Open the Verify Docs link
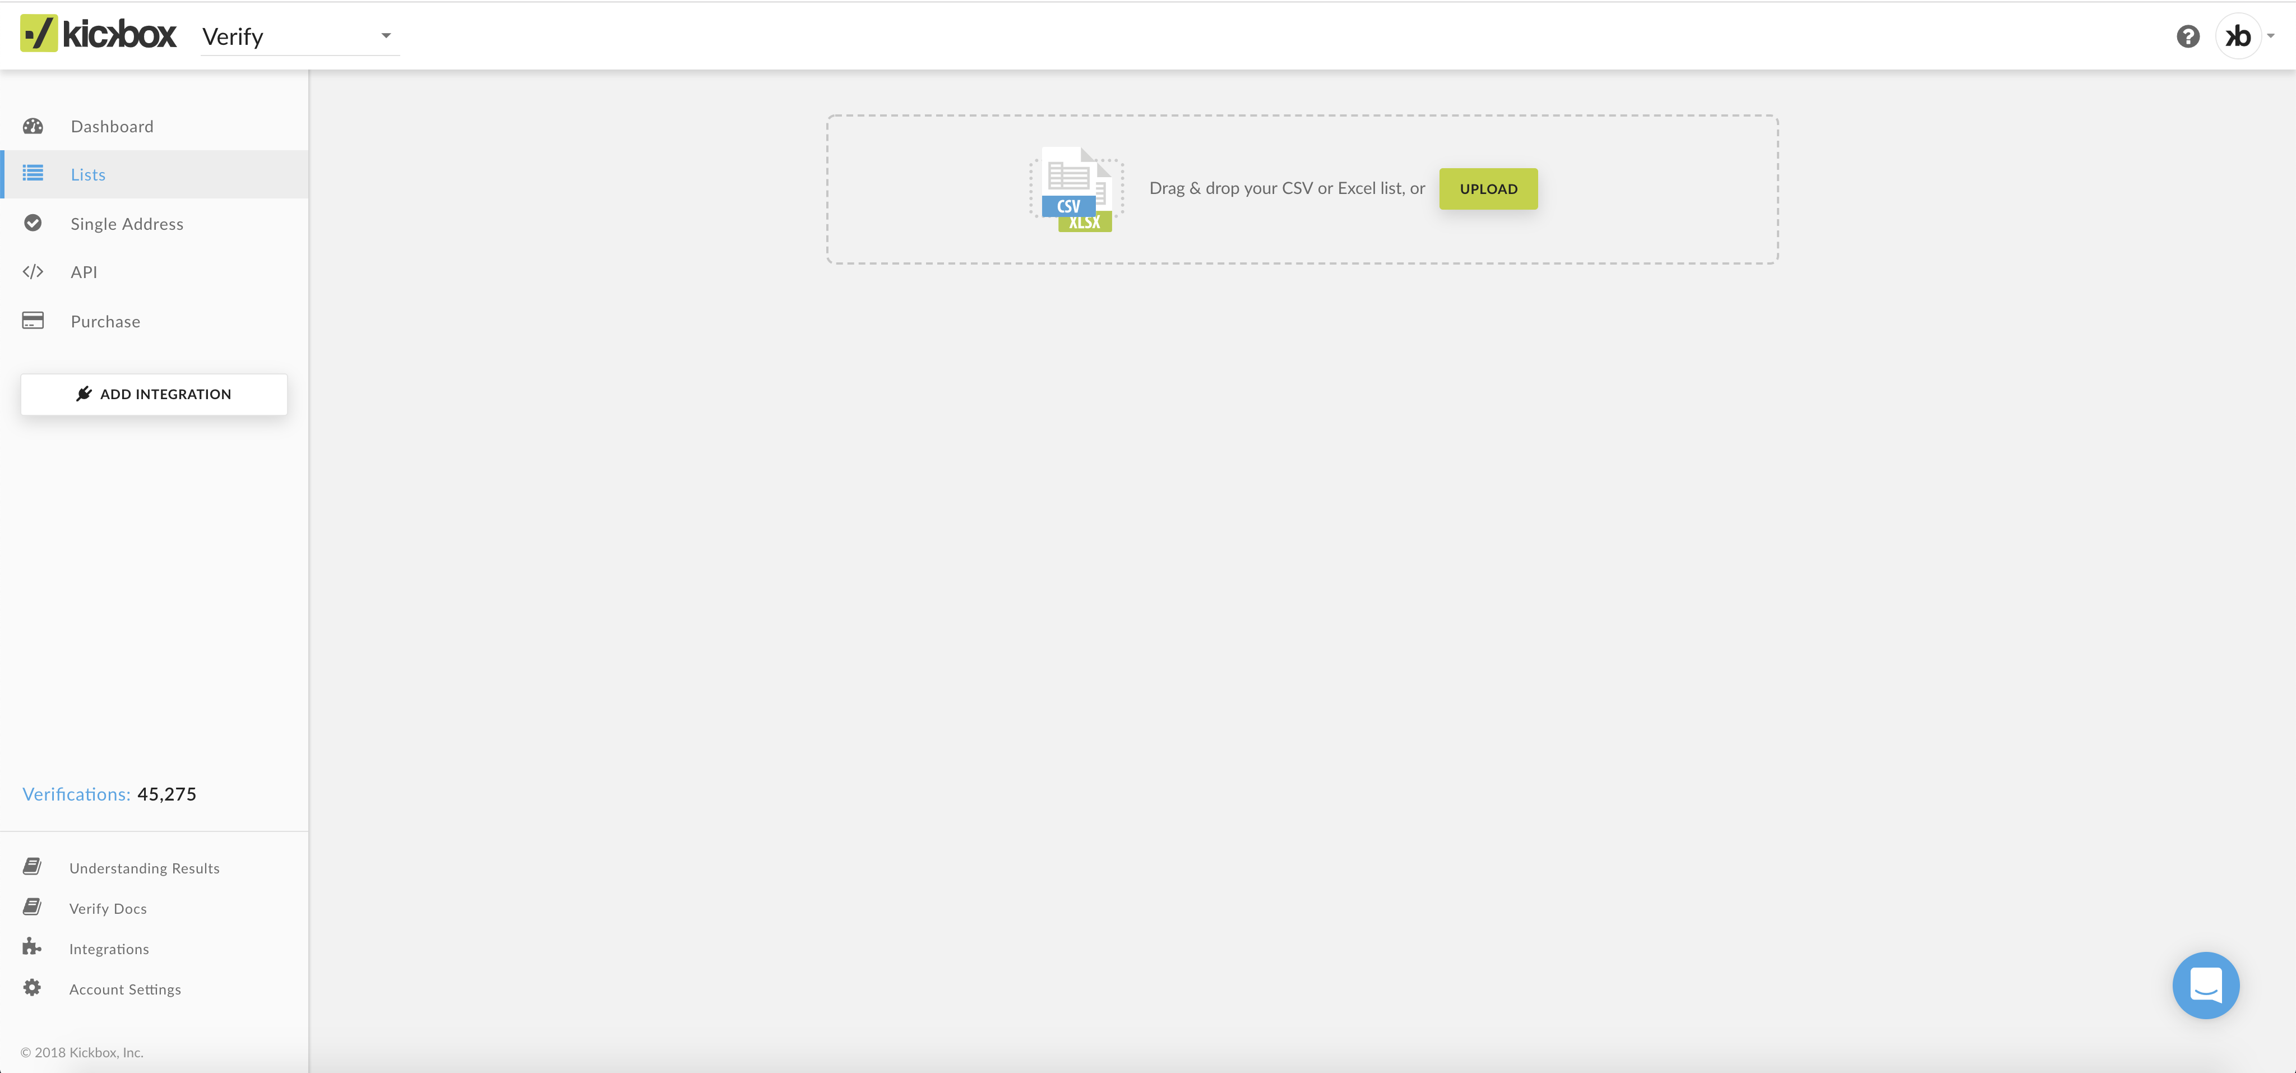 pos(108,908)
